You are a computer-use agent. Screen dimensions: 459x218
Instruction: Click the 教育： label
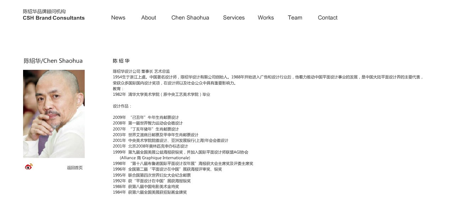pyautogui.click(x=119, y=89)
